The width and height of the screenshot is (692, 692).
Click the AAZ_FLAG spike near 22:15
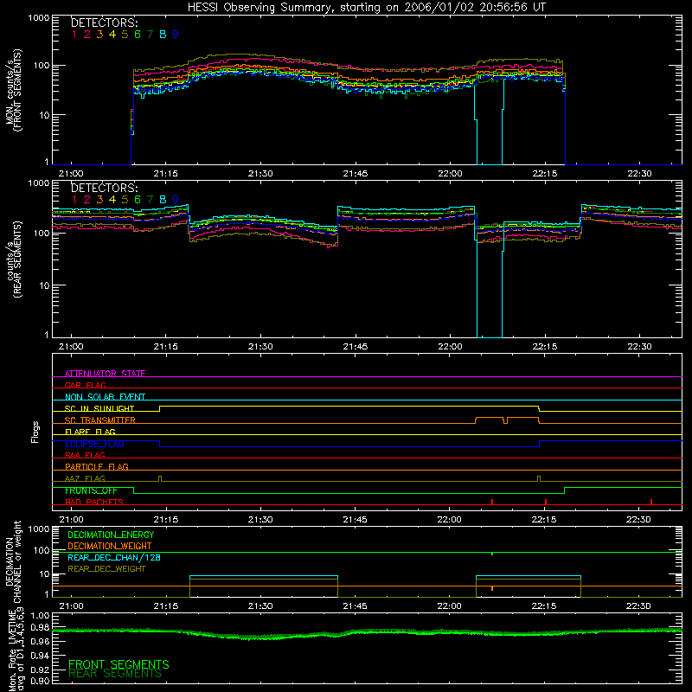tap(539, 479)
